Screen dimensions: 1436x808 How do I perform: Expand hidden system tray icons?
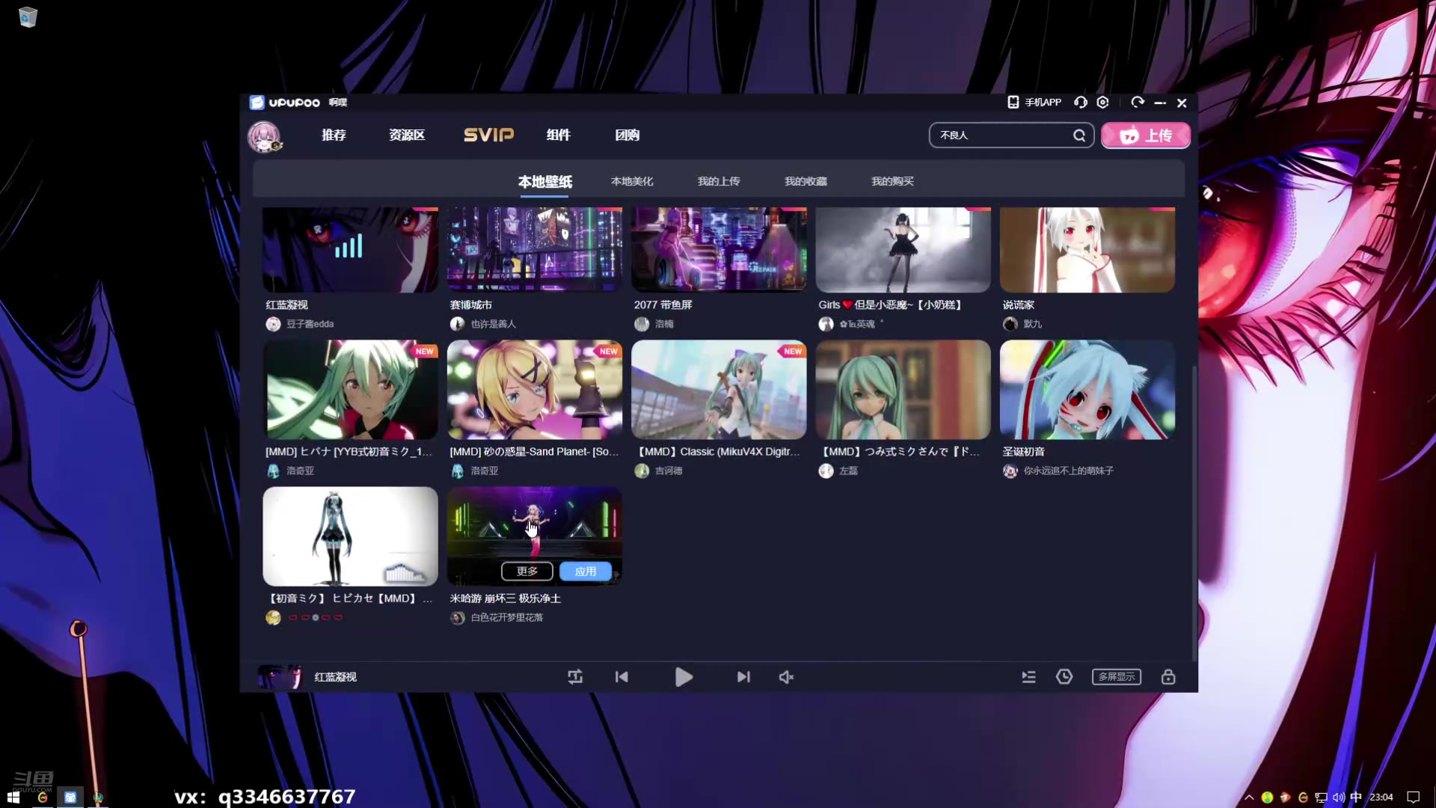[1248, 798]
